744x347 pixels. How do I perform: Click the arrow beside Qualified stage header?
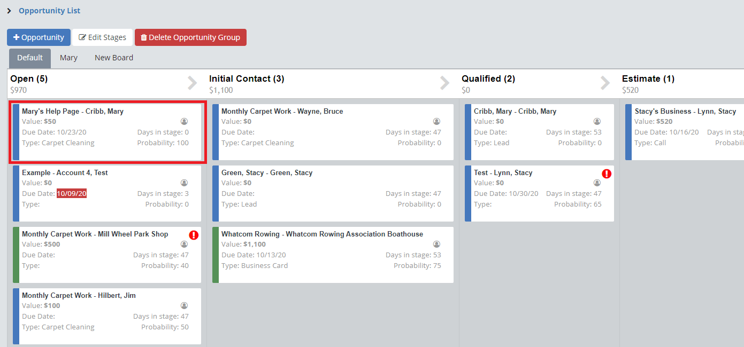click(605, 83)
